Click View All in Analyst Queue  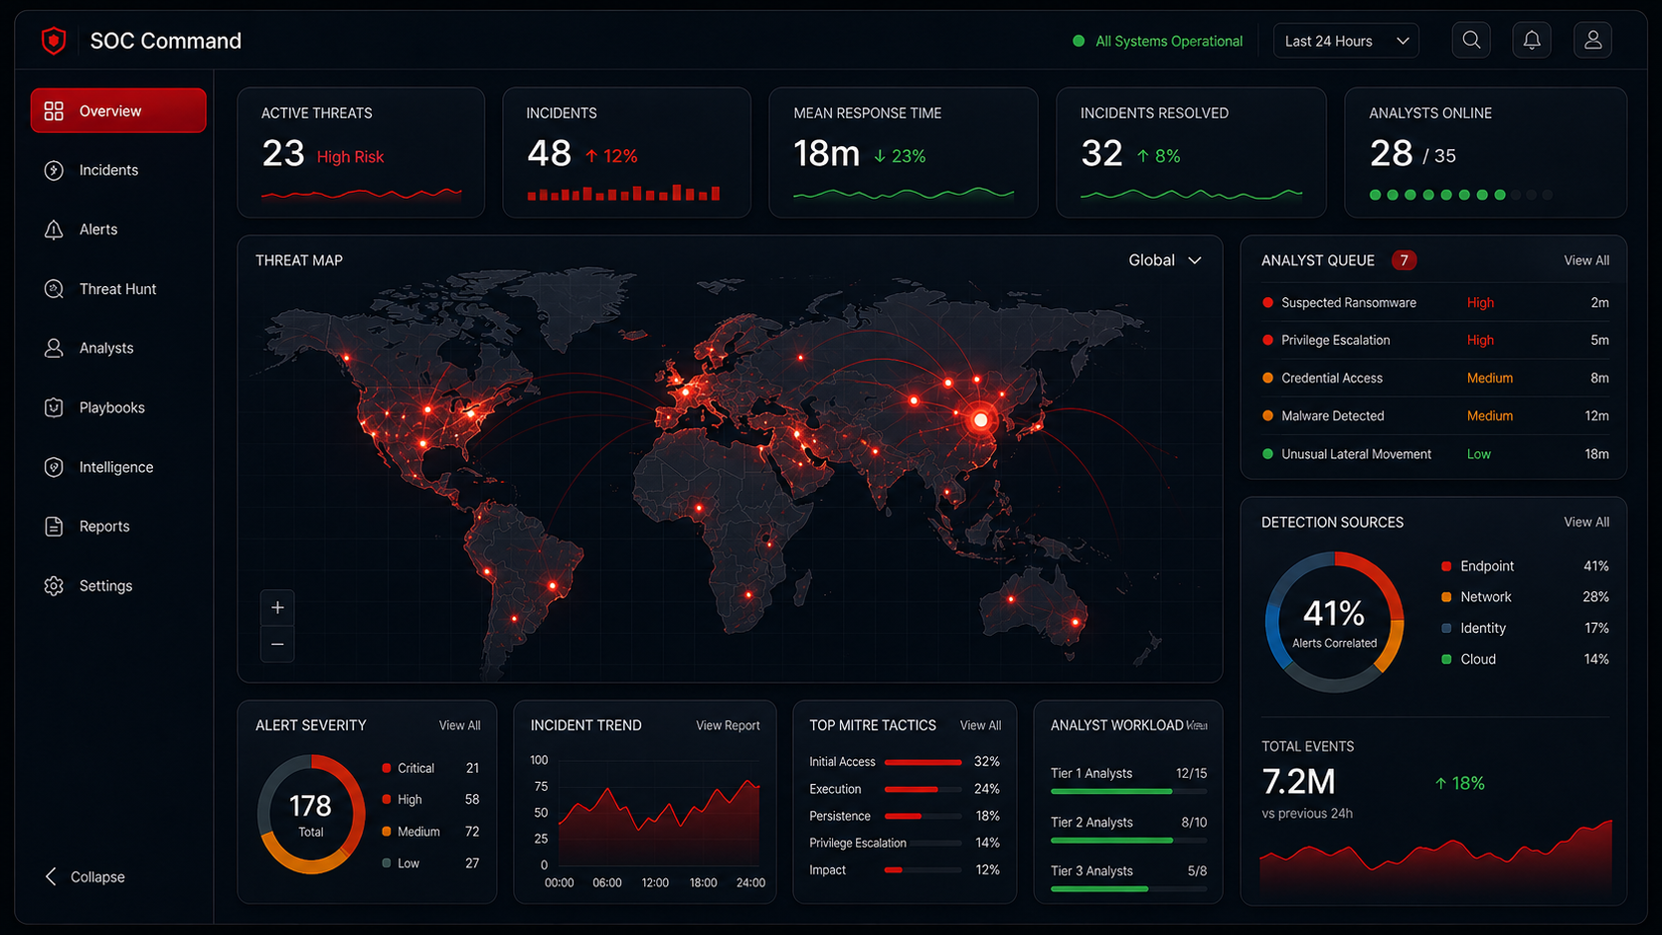pyautogui.click(x=1586, y=260)
